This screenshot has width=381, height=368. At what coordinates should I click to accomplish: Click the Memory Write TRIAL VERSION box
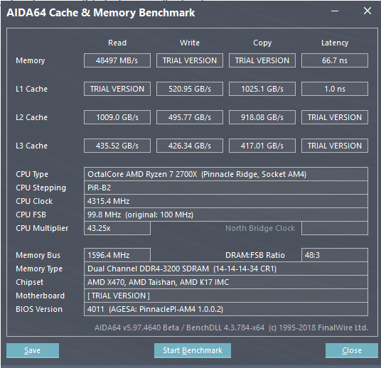click(x=190, y=60)
